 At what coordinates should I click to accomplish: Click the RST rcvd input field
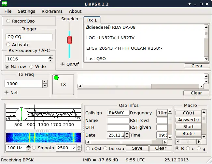pos(162,121)
